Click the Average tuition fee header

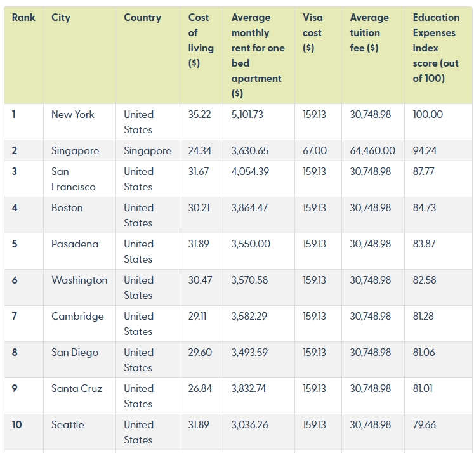tap(369, 32)
